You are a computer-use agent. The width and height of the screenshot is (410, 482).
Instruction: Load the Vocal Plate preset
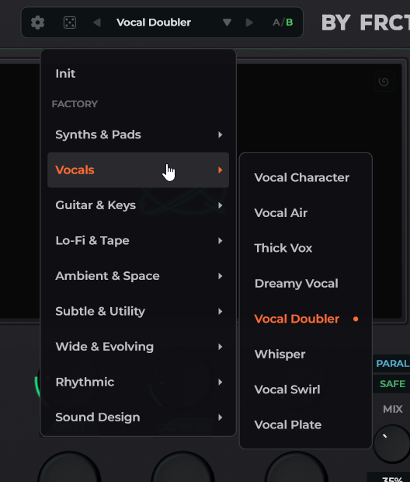coord(306,425)
